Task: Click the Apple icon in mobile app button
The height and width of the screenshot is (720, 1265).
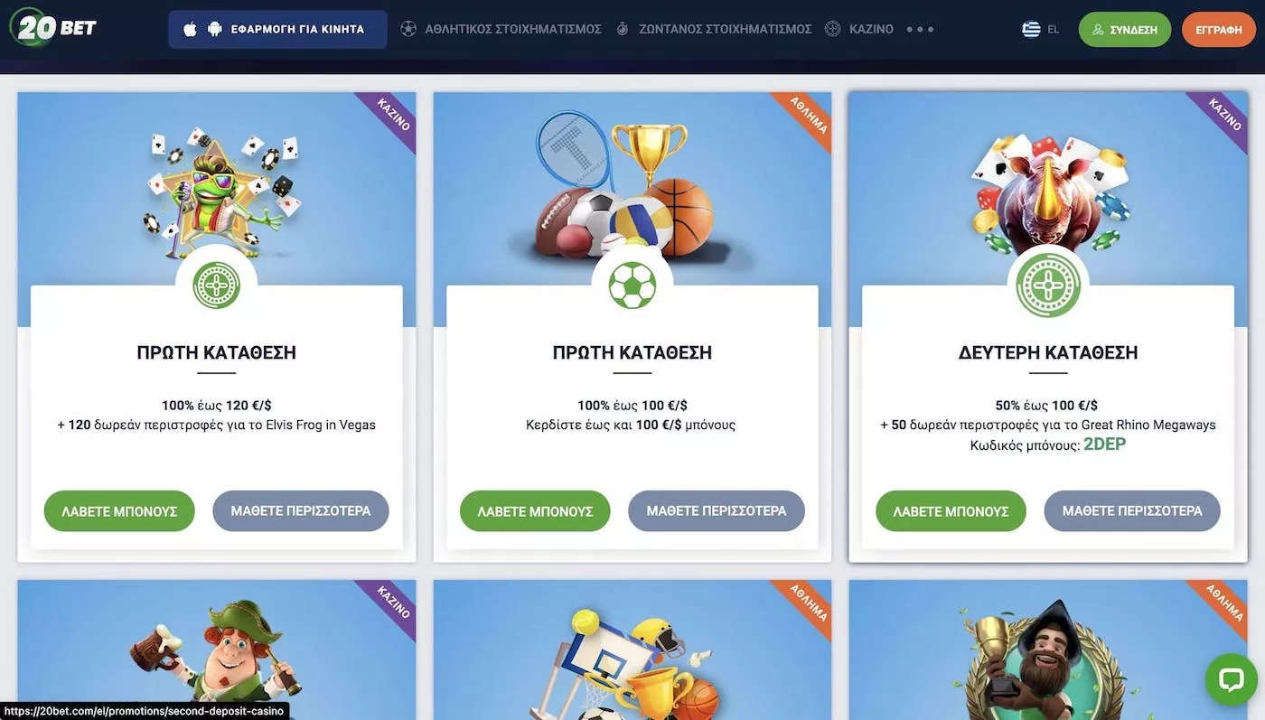Action: pyautogui.click(x=190, y=29)
